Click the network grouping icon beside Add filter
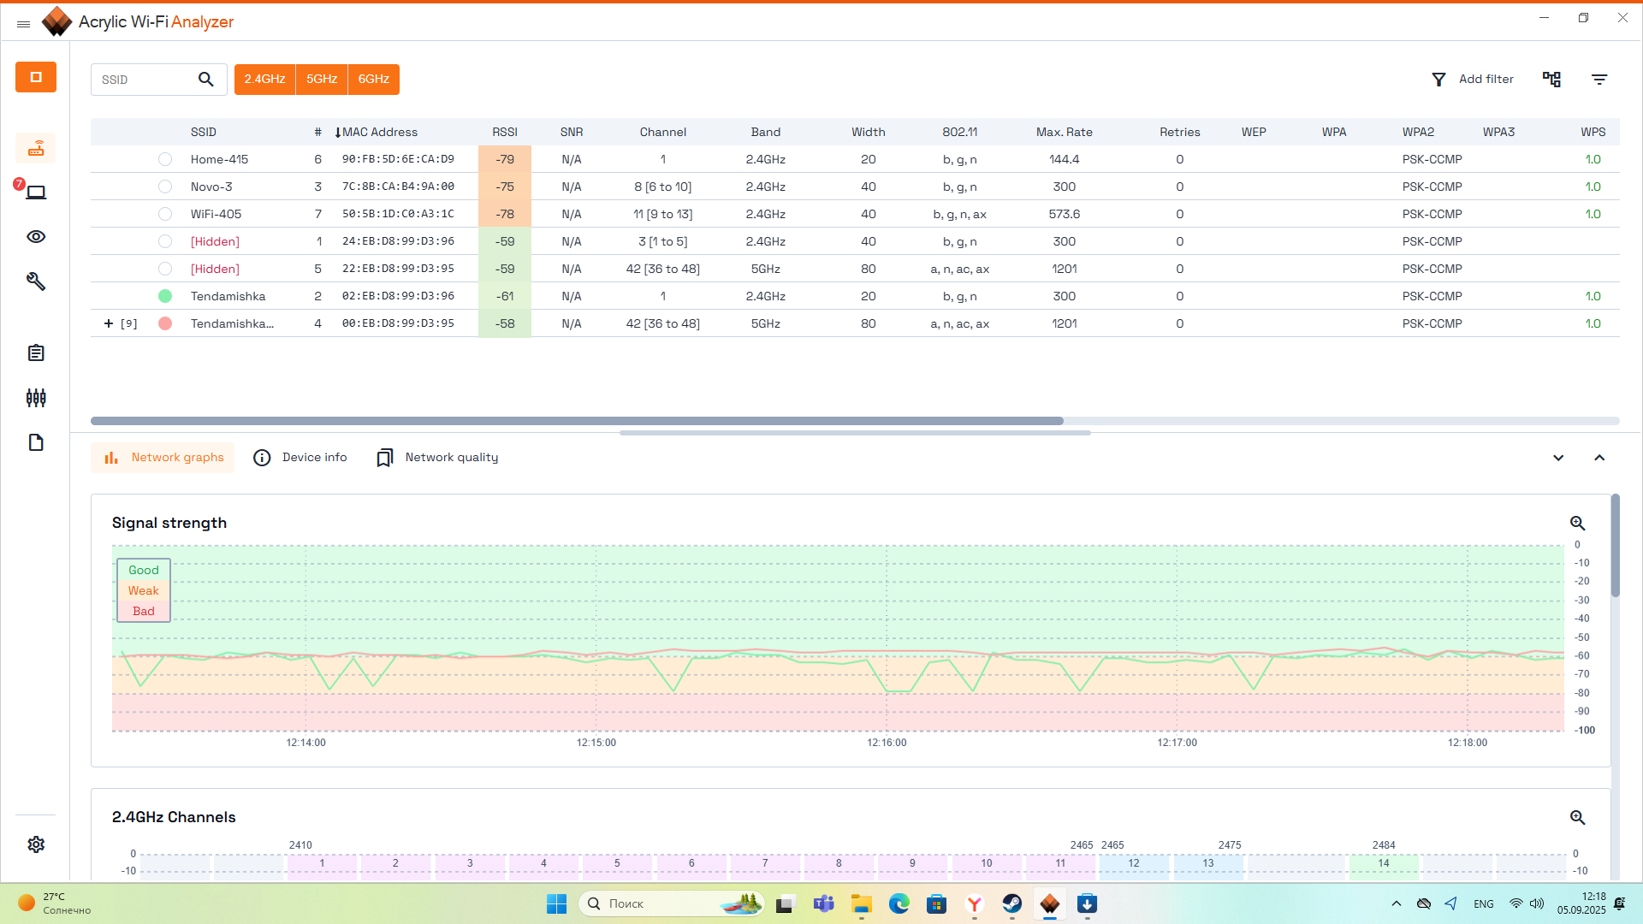Screen dimensions: 1643x924 pos(1551,79)
